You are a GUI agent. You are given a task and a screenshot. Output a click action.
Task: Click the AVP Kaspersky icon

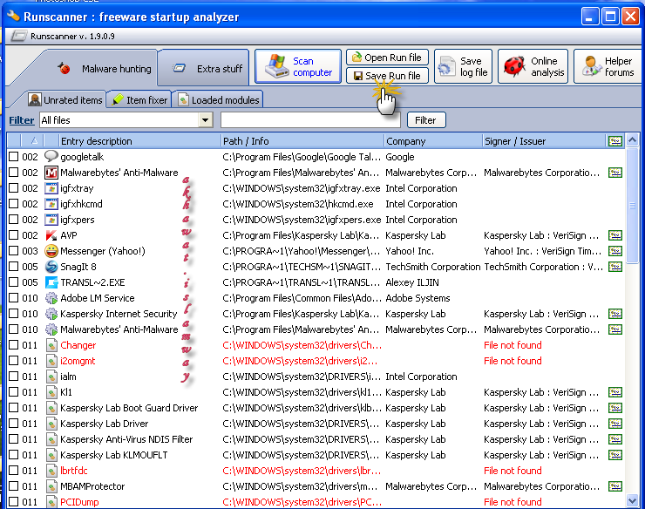[51, 235]
